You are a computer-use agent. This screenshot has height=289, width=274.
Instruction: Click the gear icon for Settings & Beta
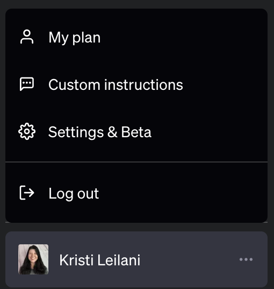[x=27, y=131]
